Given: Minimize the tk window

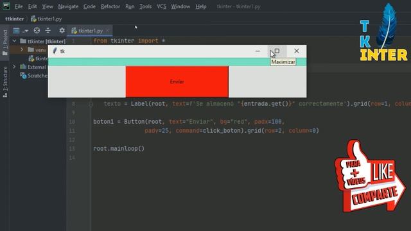Looking at the screenshot, I should (x=258, y=51).
